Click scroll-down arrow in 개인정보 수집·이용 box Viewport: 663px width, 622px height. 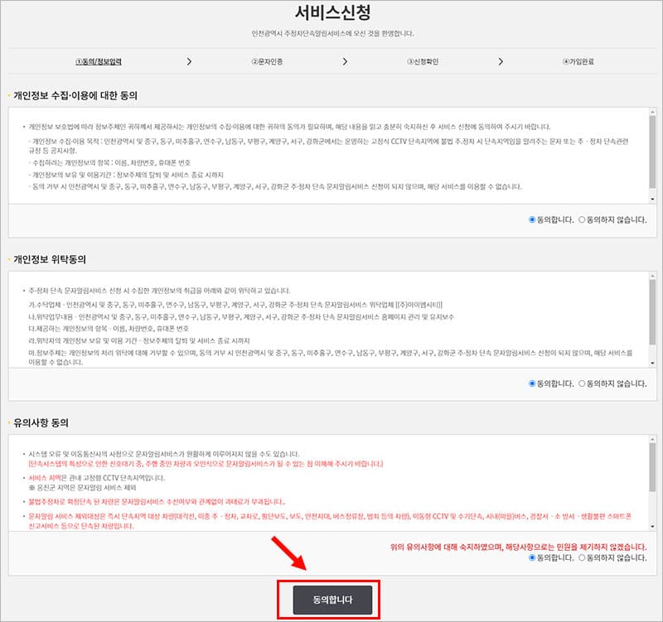coord(652,199)
